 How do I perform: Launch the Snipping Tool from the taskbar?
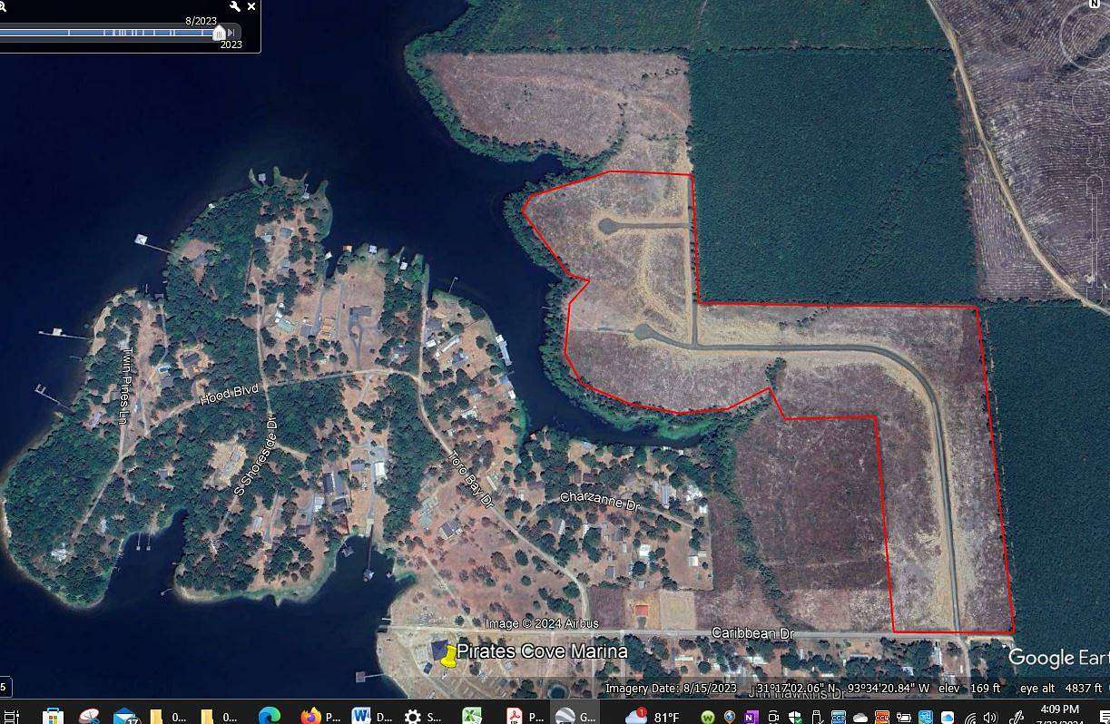(88, 714)
